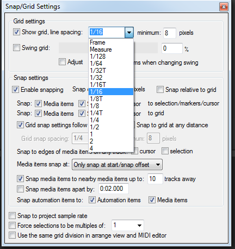Screen dimensions: 235x249
Task: Choose 1/8 grid spacing
Action: click(x=111, y=106)
